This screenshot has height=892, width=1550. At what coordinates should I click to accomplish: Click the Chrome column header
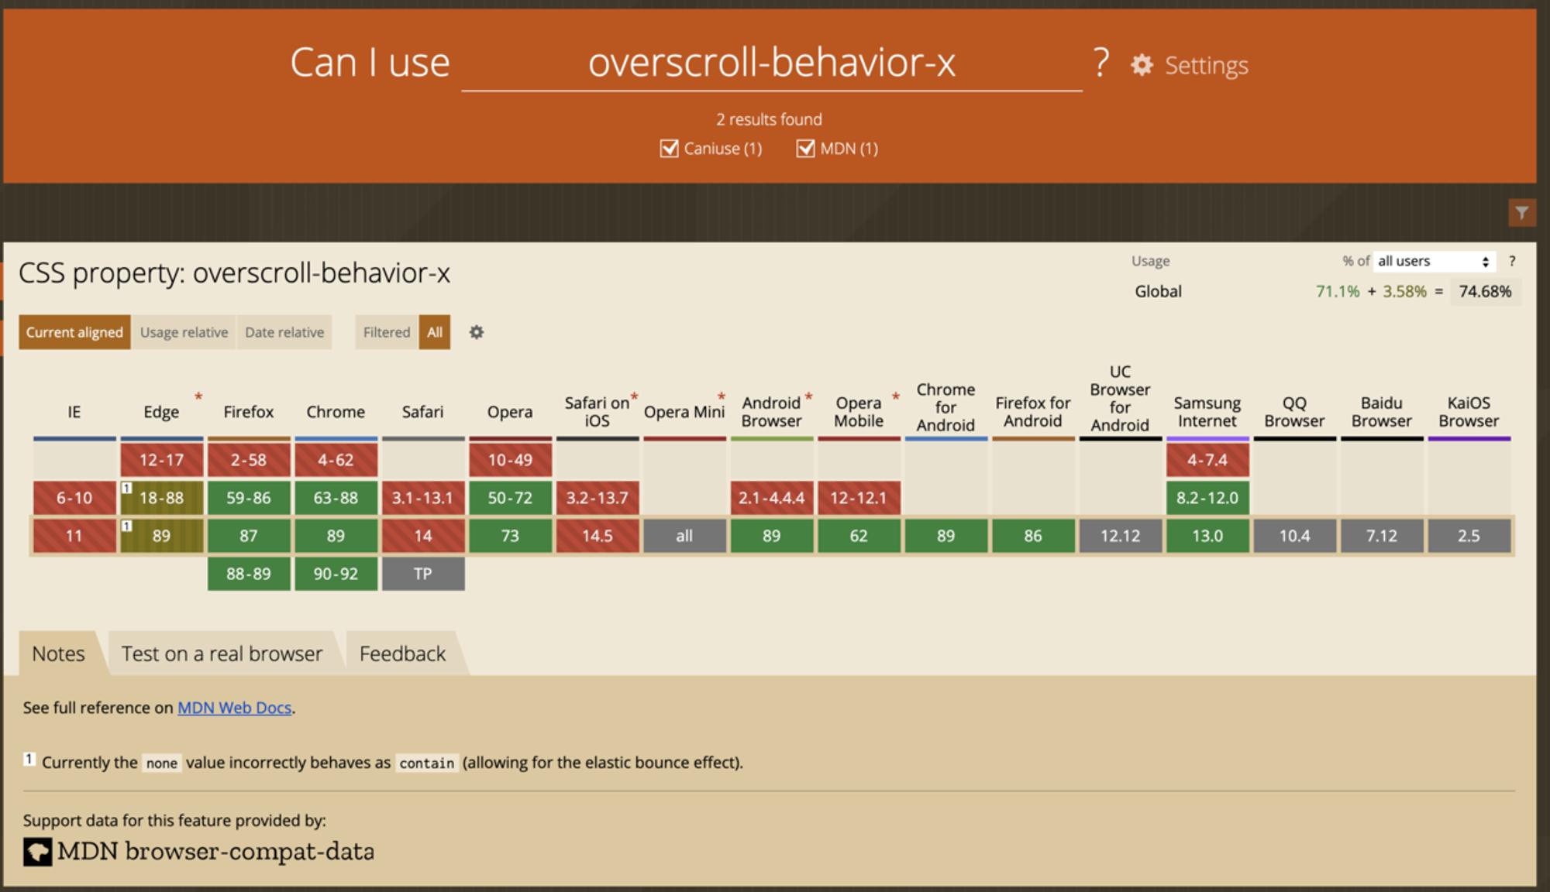[336, 412]
